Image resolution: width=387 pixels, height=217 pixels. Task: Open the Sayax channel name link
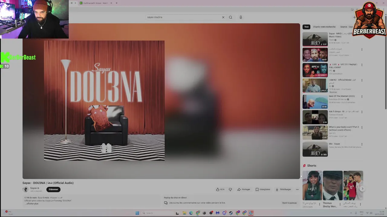point(33,188)
